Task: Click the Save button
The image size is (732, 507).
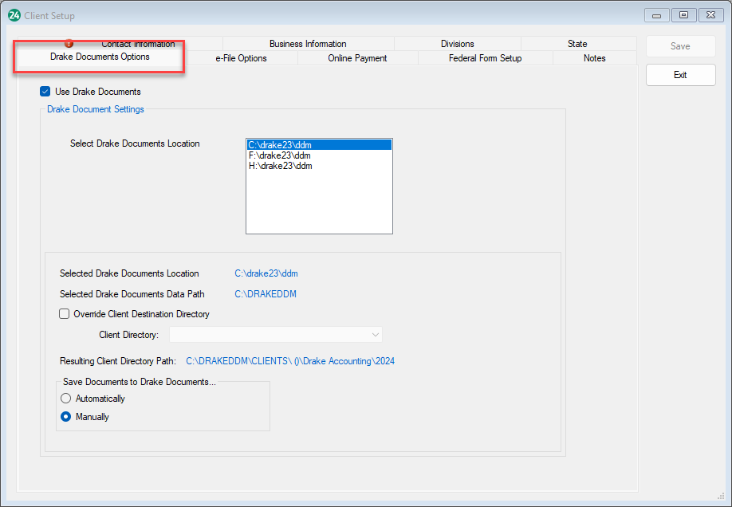Action: [679, 45]
